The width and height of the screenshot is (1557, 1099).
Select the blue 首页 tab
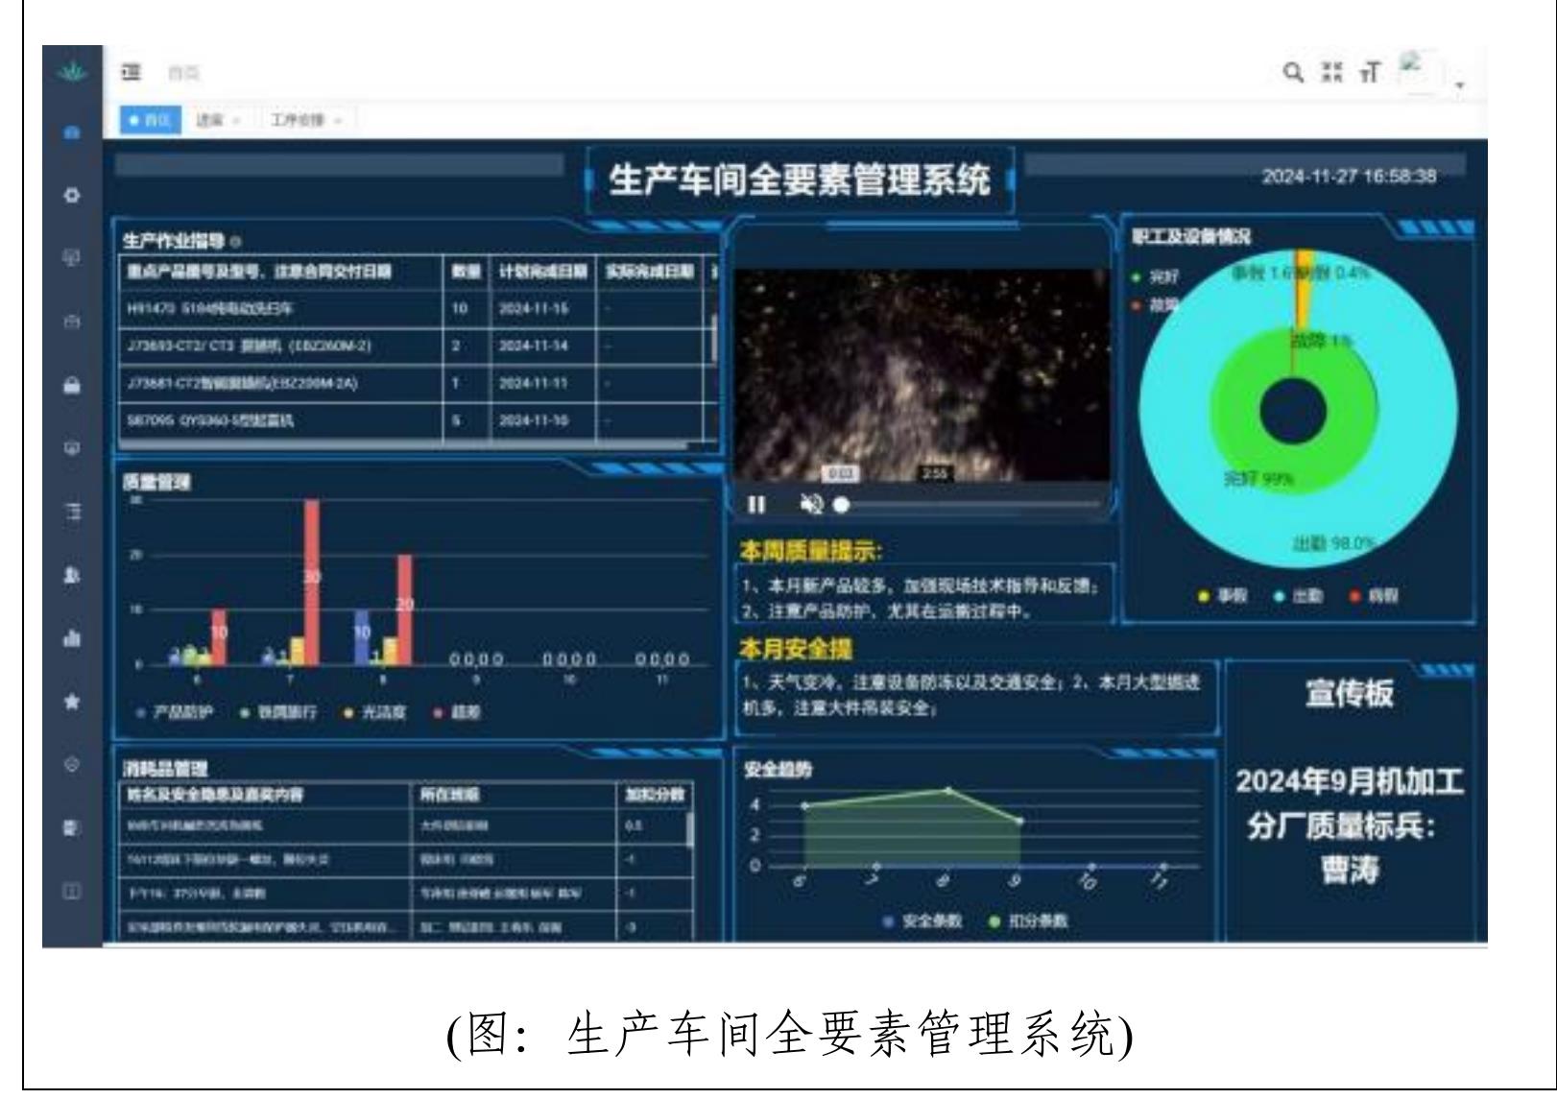[150, 120]
